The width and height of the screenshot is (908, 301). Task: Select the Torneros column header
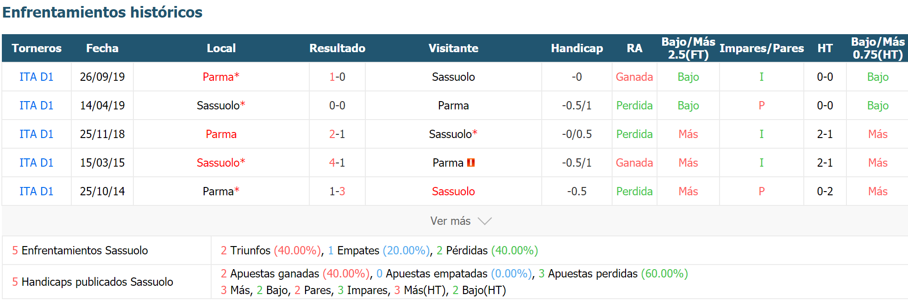[x=37, y=48]
